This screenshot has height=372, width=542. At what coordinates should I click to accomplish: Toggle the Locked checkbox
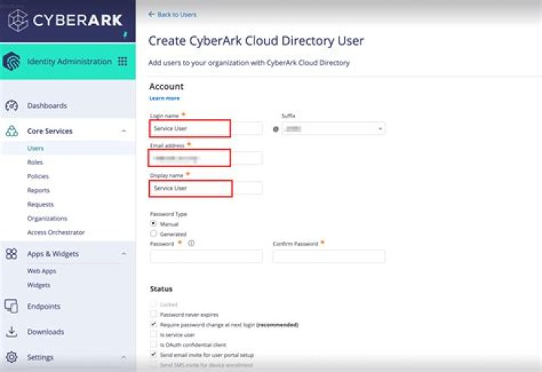(154, 304)
